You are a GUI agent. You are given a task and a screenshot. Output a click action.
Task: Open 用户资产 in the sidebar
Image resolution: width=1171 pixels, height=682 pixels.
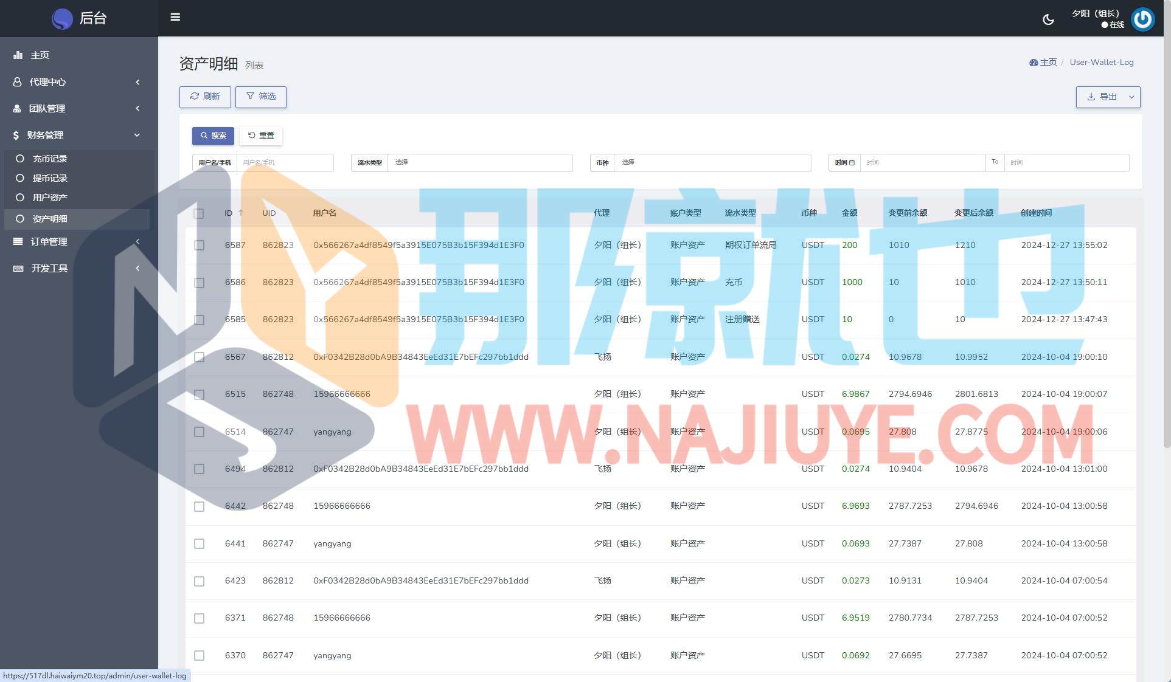pos(50,198)
